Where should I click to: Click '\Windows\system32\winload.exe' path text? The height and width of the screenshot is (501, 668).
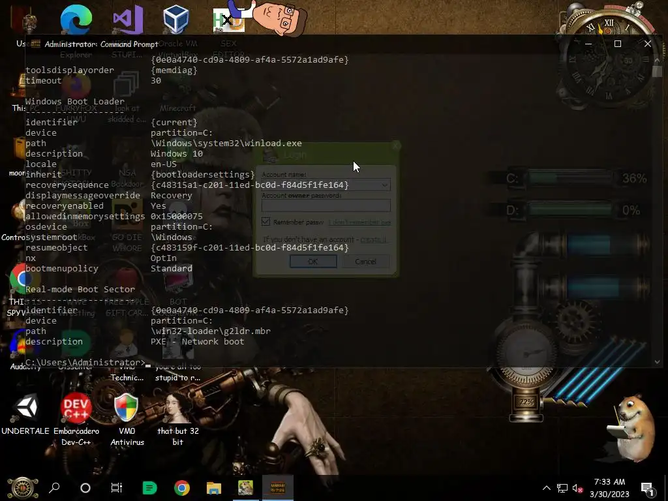226,143
